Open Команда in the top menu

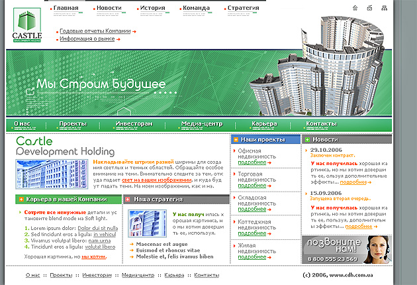click(197, 8)
